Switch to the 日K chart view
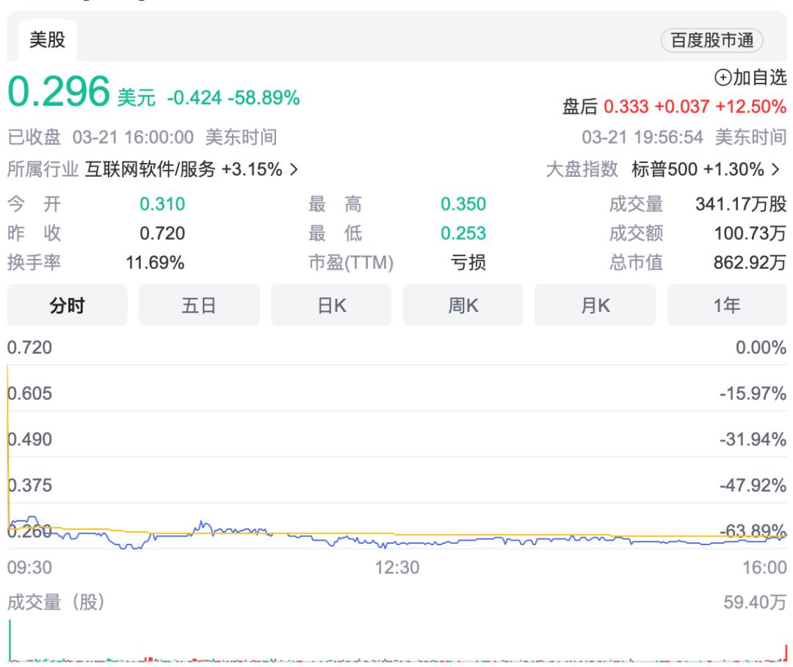793x667 pixels. (x=331, y=305)
